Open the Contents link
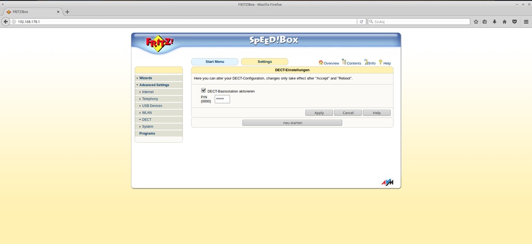 [354, 63]
